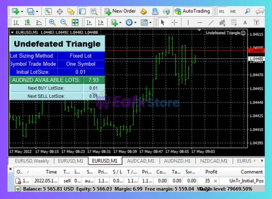This screenshot has height=199, width=272.
Task: Switch to the NZDCAD,M1 chart tab
Action: click(214, 161)
